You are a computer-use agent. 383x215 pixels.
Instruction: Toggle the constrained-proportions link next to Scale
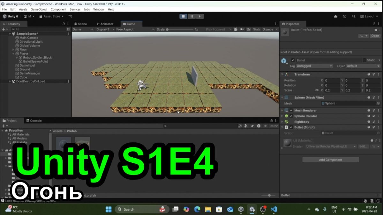pyautogui.click(x=317, y=90)
